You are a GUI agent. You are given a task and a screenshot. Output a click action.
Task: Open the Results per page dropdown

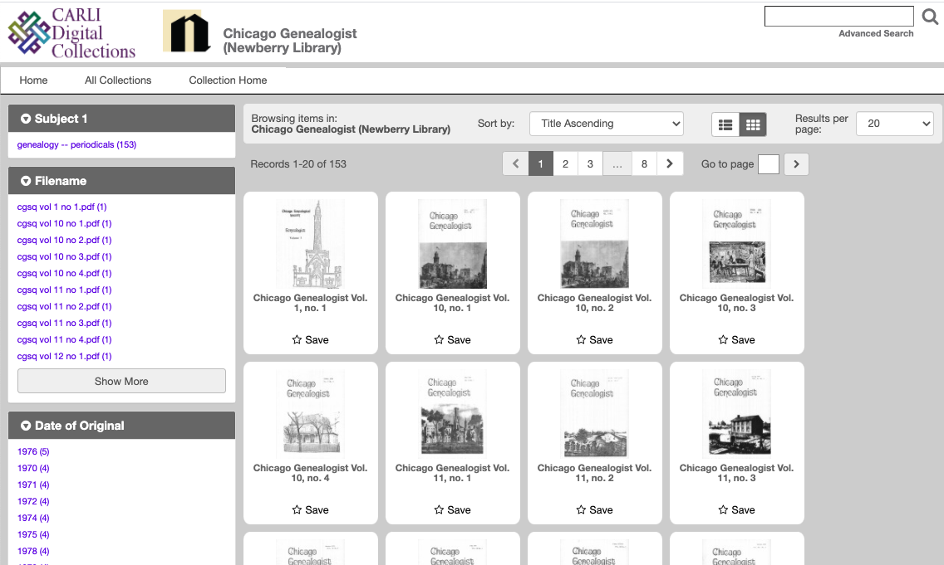pos(895,124)
